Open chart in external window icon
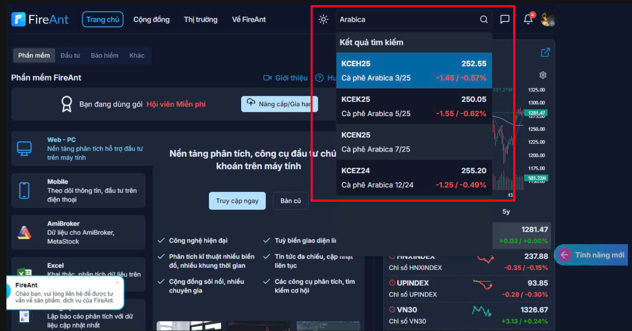This screenshot has height=331, width=632. point(545,52)
